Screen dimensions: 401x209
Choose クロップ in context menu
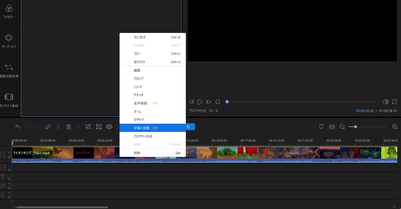(152, 79)
